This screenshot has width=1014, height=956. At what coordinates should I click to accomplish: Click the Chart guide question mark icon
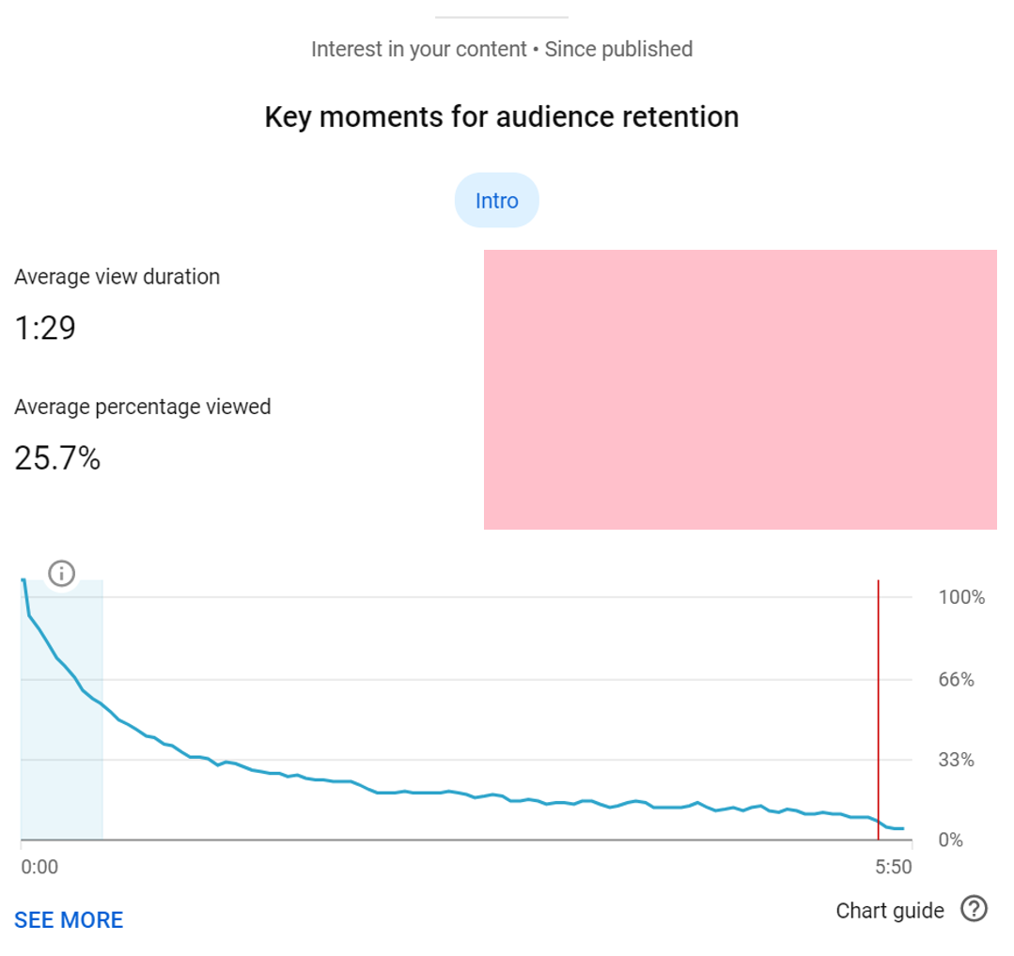click(974, 909)
